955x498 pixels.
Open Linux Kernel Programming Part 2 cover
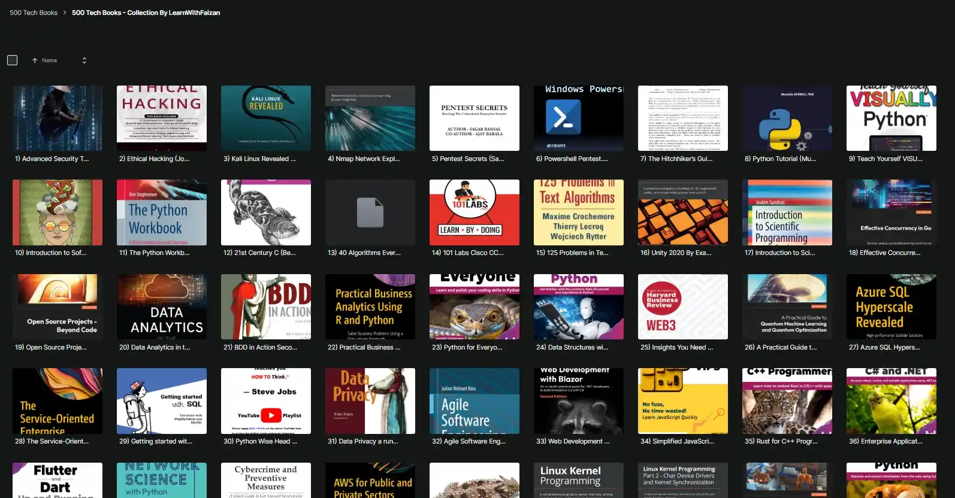pyautogui.click(x=683, y=480)
